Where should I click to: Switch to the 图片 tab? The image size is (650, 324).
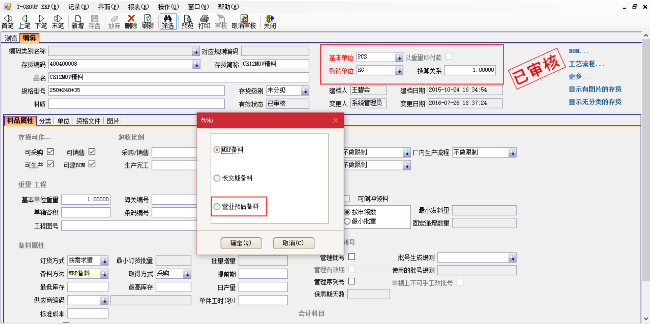(x=113, y=120)
